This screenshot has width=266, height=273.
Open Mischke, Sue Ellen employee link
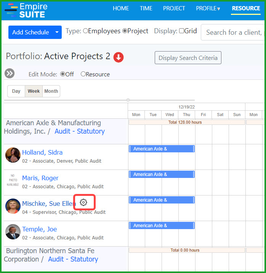click(x=49, y=204)
